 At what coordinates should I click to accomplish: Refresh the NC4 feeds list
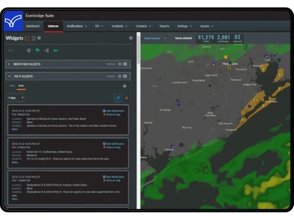tap(118, 98)
